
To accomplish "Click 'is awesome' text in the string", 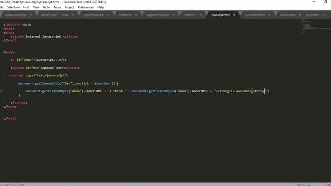I will point(240,91).
